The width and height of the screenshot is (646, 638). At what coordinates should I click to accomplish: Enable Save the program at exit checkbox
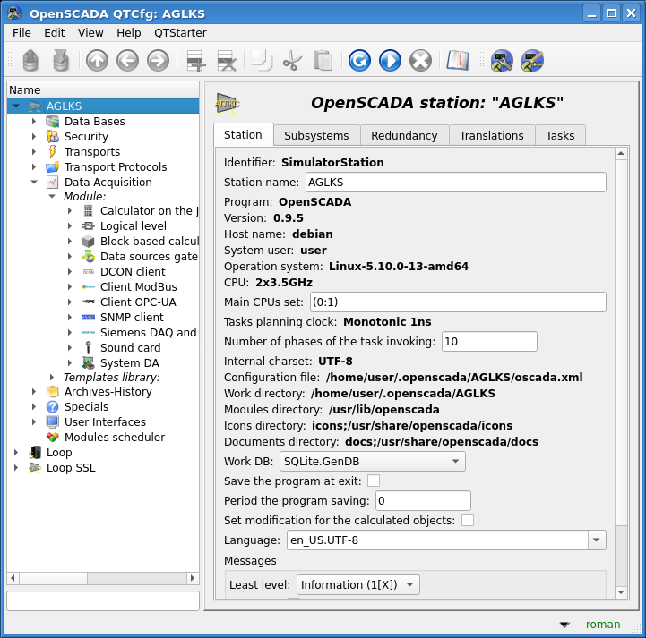[x=374, y=481]
